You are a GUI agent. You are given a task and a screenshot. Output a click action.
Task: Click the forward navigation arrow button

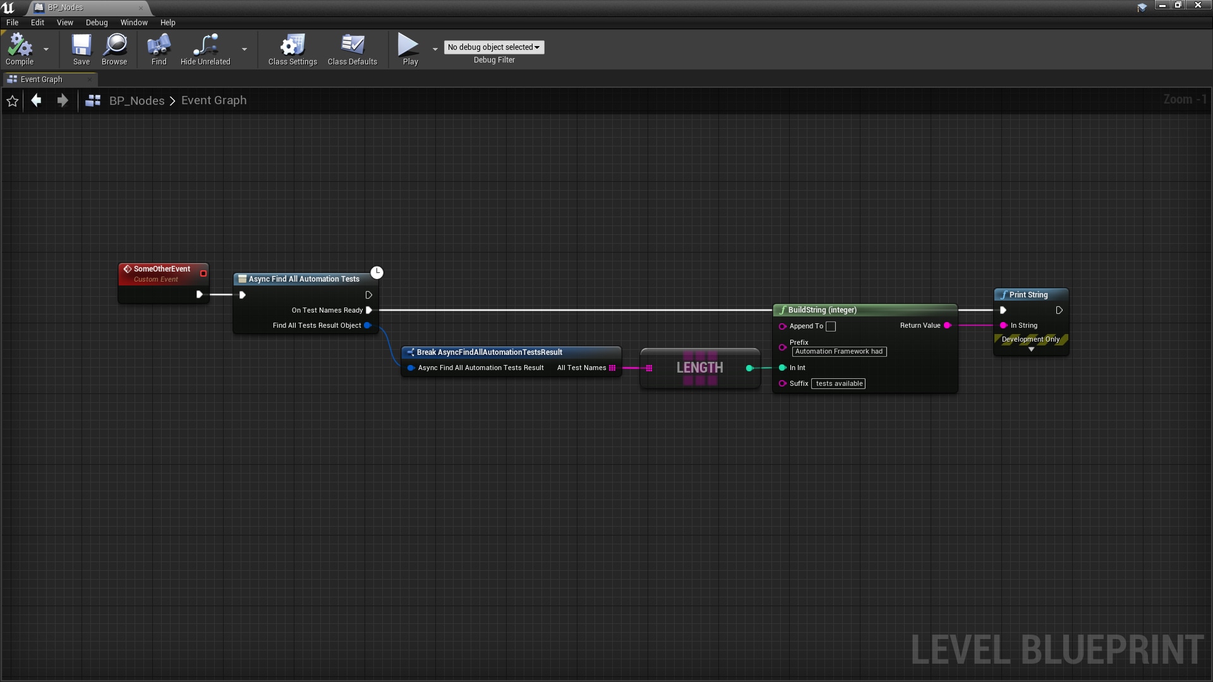[63, 100]
